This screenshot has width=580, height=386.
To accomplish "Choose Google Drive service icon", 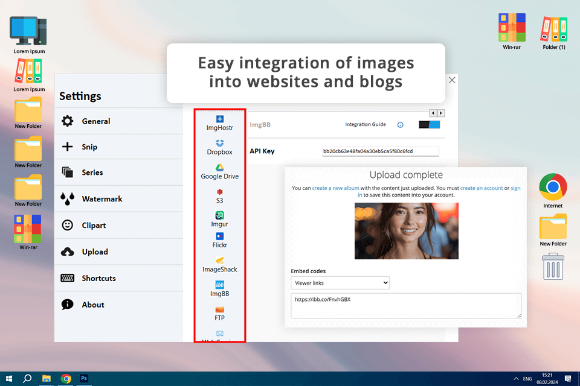I will [x=220, y=168].
